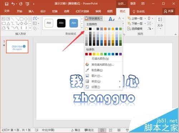179x133 pixels.
Task: Apply the blue filled Abc shape style
Action: coord(74,23)
